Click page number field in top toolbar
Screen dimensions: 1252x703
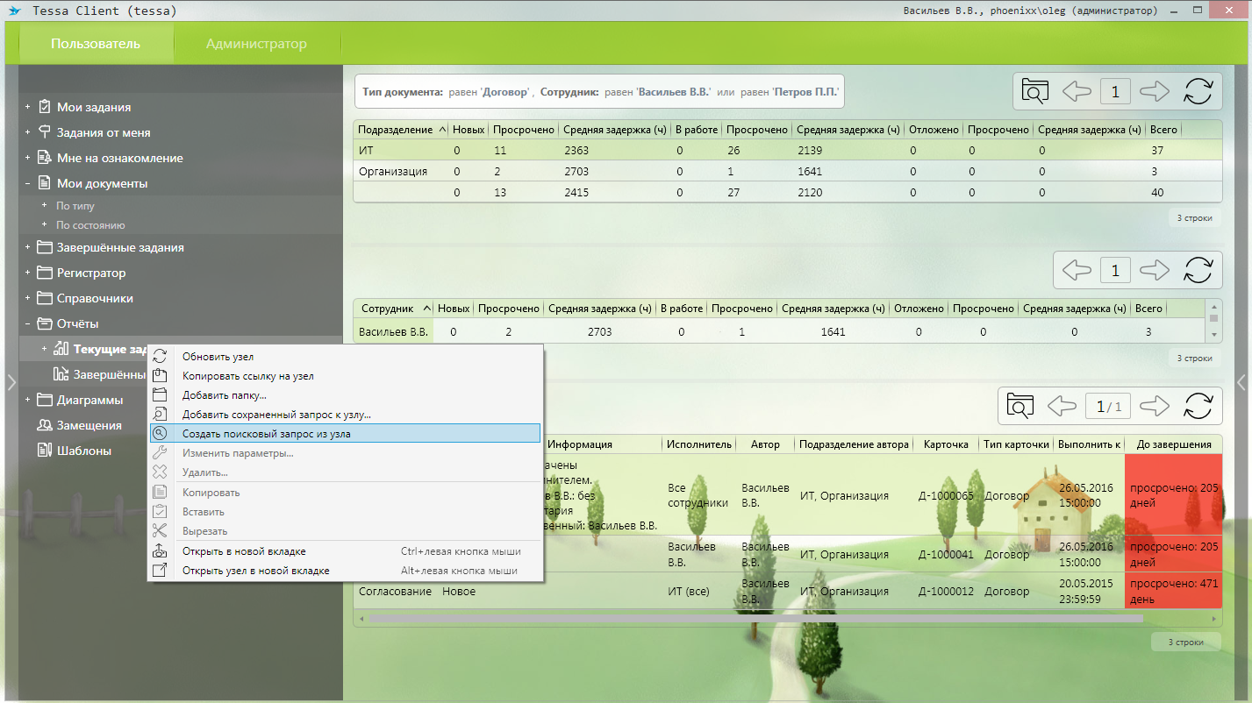click(x=1115, y=91)
